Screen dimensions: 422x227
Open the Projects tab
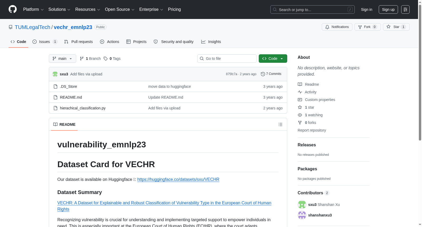[x=136, y=42]
